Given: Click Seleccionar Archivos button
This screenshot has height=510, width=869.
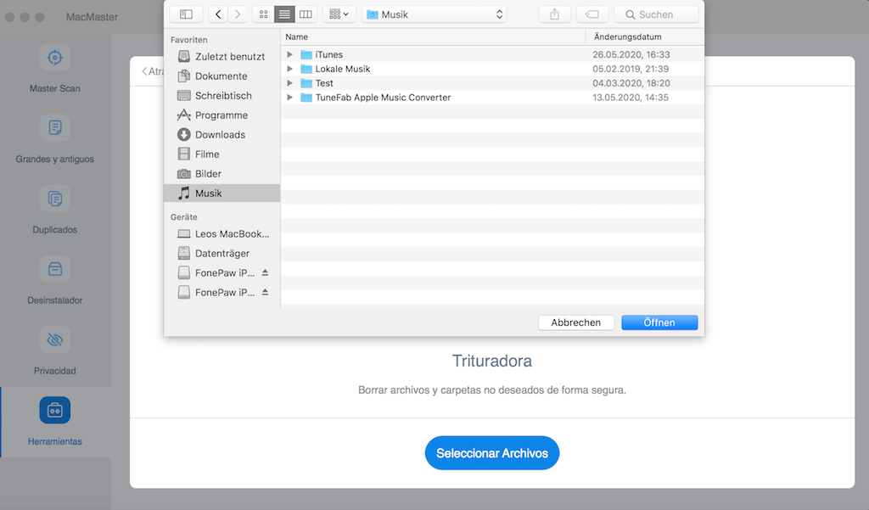Looking at the screenshot, I should coord(492,453).
